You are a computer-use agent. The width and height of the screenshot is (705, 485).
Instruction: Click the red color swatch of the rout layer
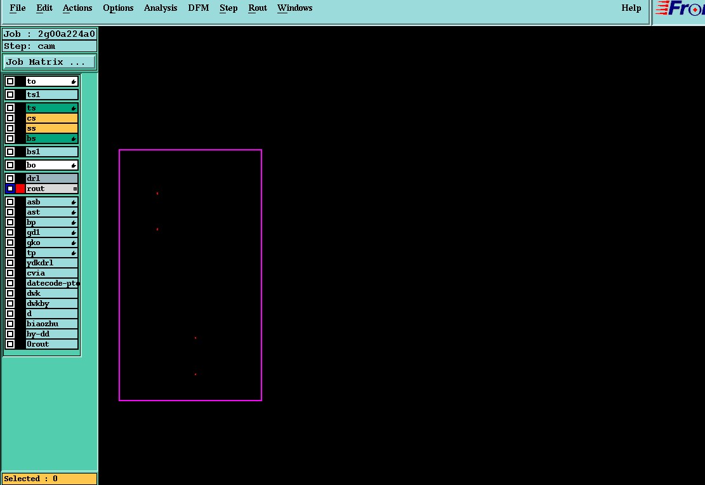(x=20, y=189)
